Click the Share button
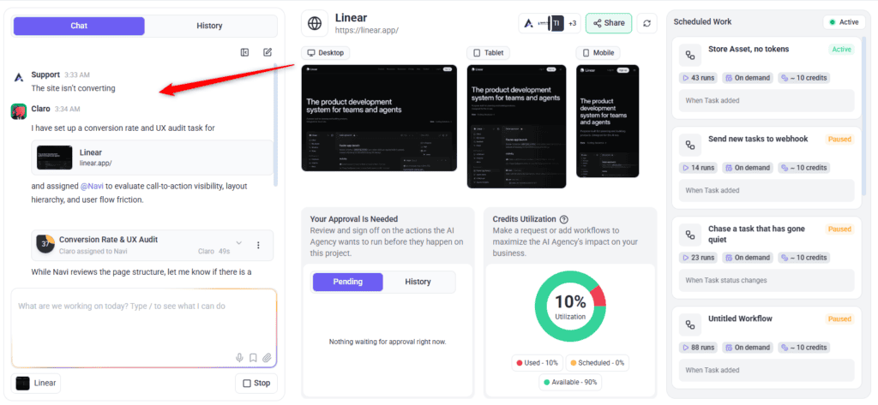 609,23
